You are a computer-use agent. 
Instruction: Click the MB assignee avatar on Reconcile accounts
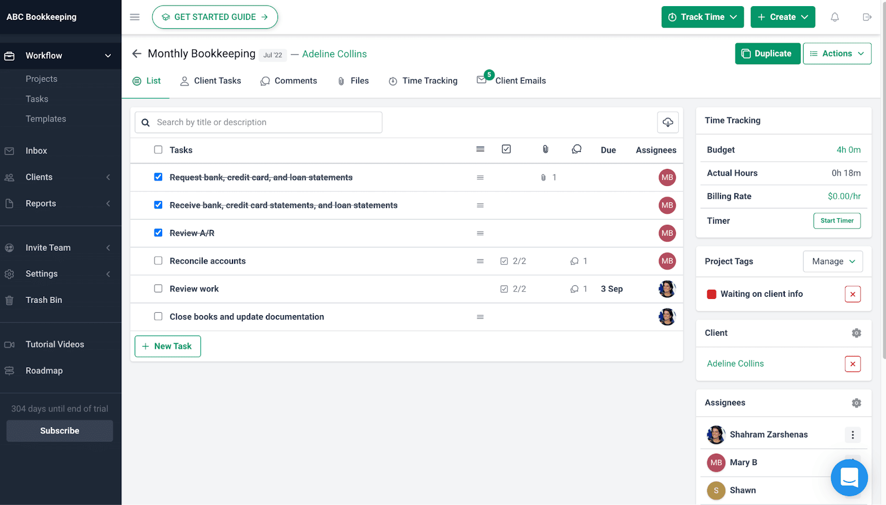(x=667, y=261)
